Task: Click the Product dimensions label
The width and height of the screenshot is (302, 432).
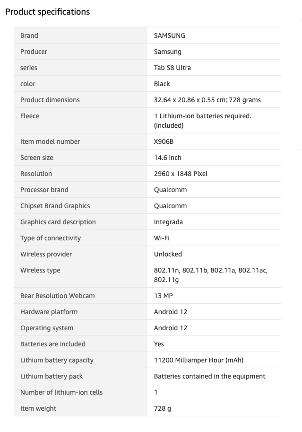Action: [x=50, y=100]
